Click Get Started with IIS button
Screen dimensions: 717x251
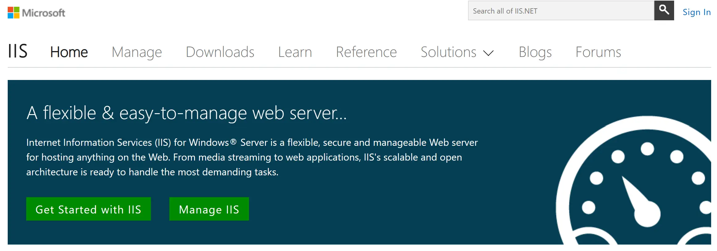89,209
